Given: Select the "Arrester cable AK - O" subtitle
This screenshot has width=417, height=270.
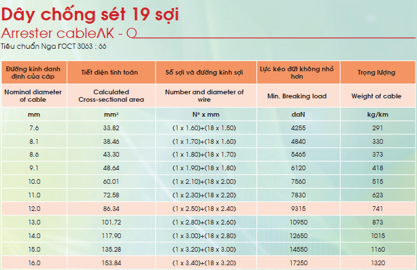Looking at the screenshot, I should click(69, 33).
